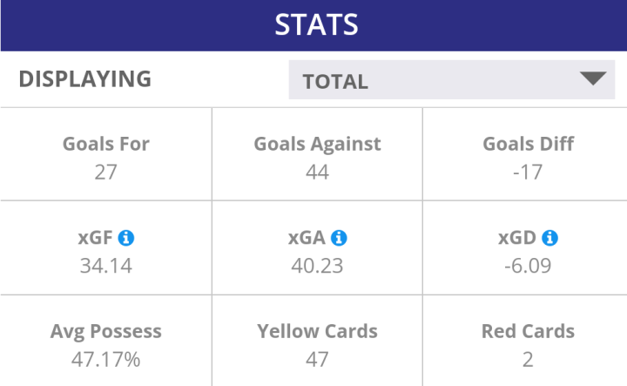Screen dimensions: 627x386
Task: Click the xGA value 40.23
Action: tap(317, 266)
